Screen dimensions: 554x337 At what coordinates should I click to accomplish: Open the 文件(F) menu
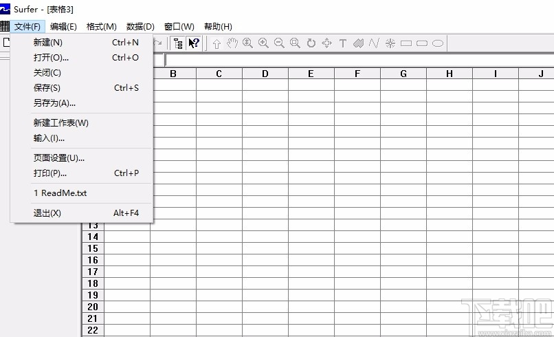pyautogui.click(x=27, y=27)
